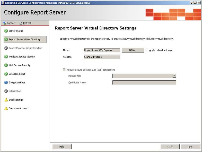Click gray icon beside Report Manager Virtual Directory
This screenshot has height=152, width=202.
tap(6, 48)
